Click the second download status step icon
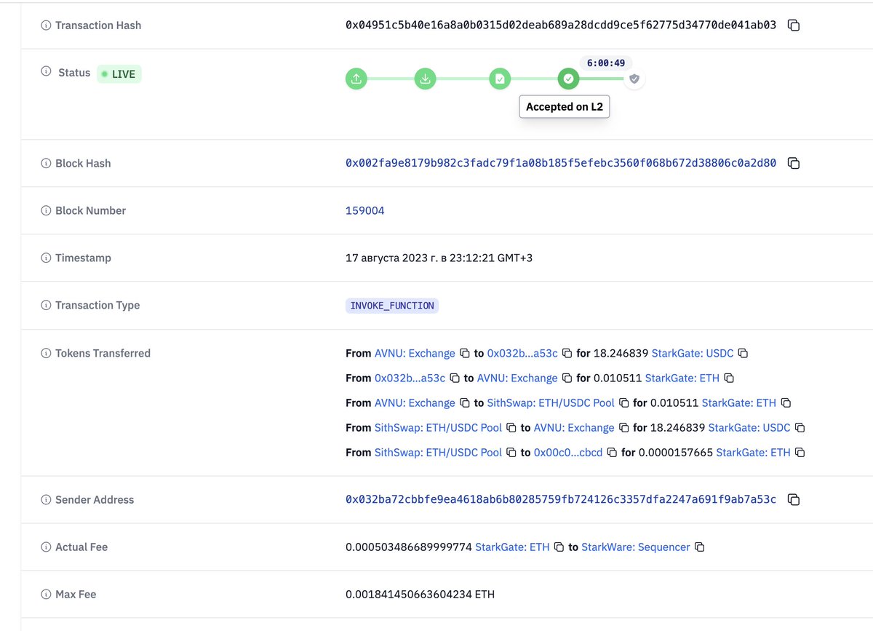This screenshot has height=631, width=873. [x=425, y=79]
